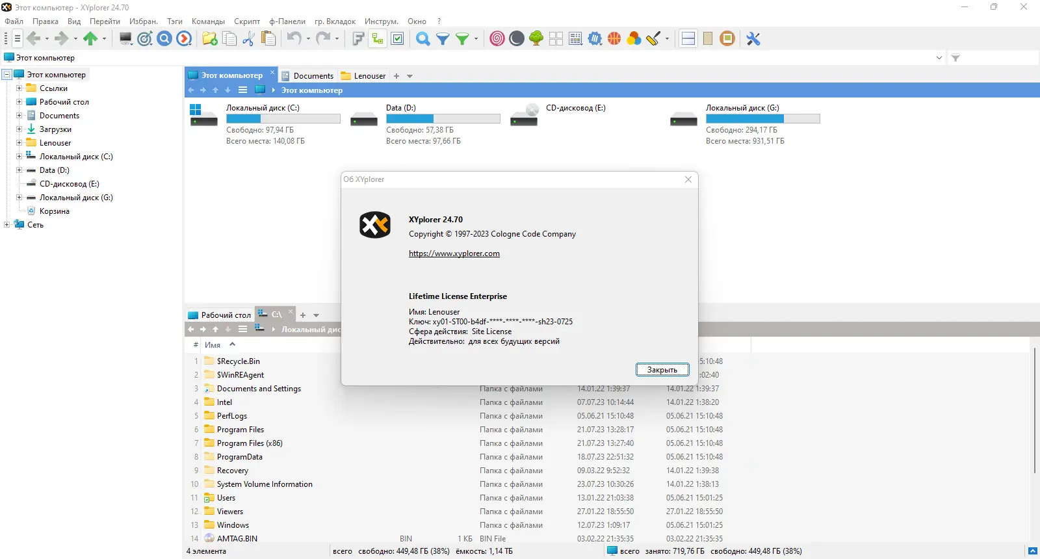Click the paint roller toolbar icon

click(x=653, y=39)
